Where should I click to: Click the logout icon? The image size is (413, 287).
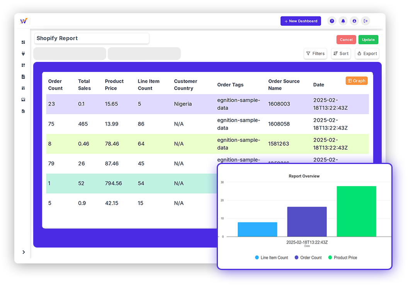click(365, 21)
